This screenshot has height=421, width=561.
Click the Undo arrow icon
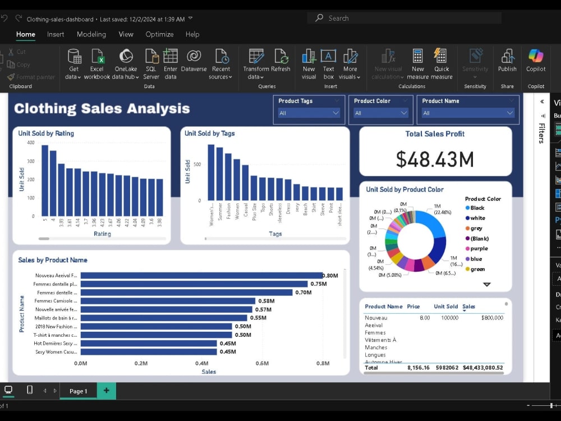tap(4, 19)
